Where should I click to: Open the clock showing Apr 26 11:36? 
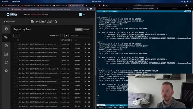[x=96, y=2]
